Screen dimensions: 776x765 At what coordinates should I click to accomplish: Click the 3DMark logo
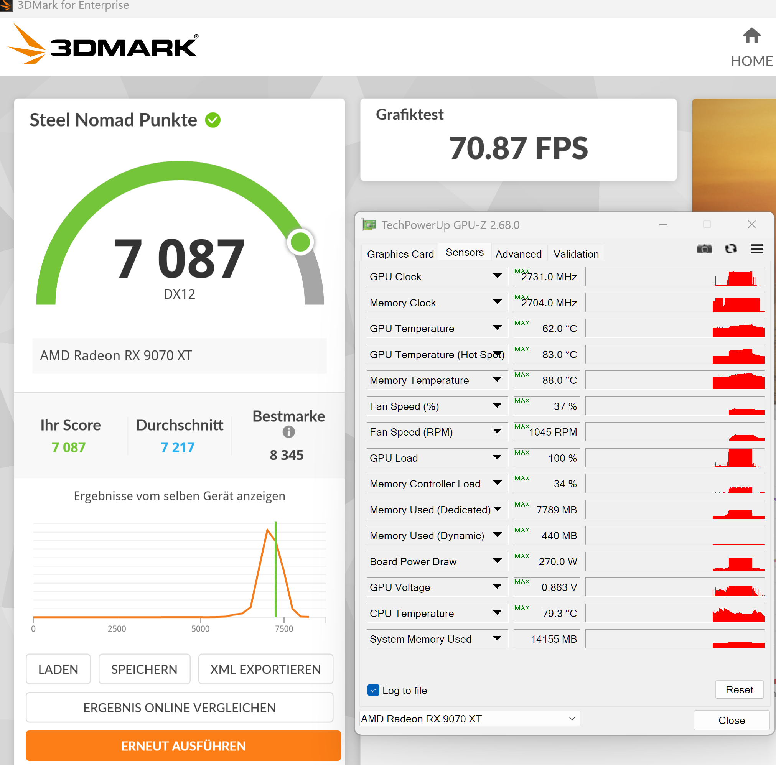point(103,44)
